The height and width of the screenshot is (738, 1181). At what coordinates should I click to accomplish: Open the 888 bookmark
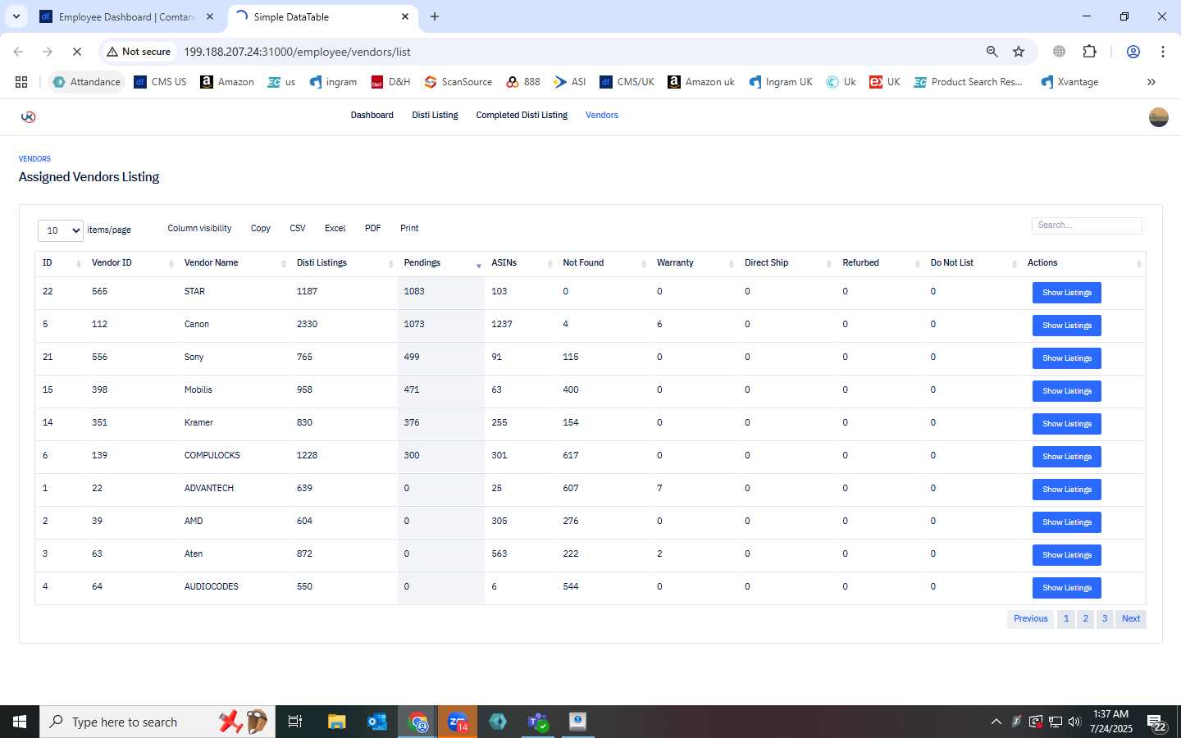523,82
